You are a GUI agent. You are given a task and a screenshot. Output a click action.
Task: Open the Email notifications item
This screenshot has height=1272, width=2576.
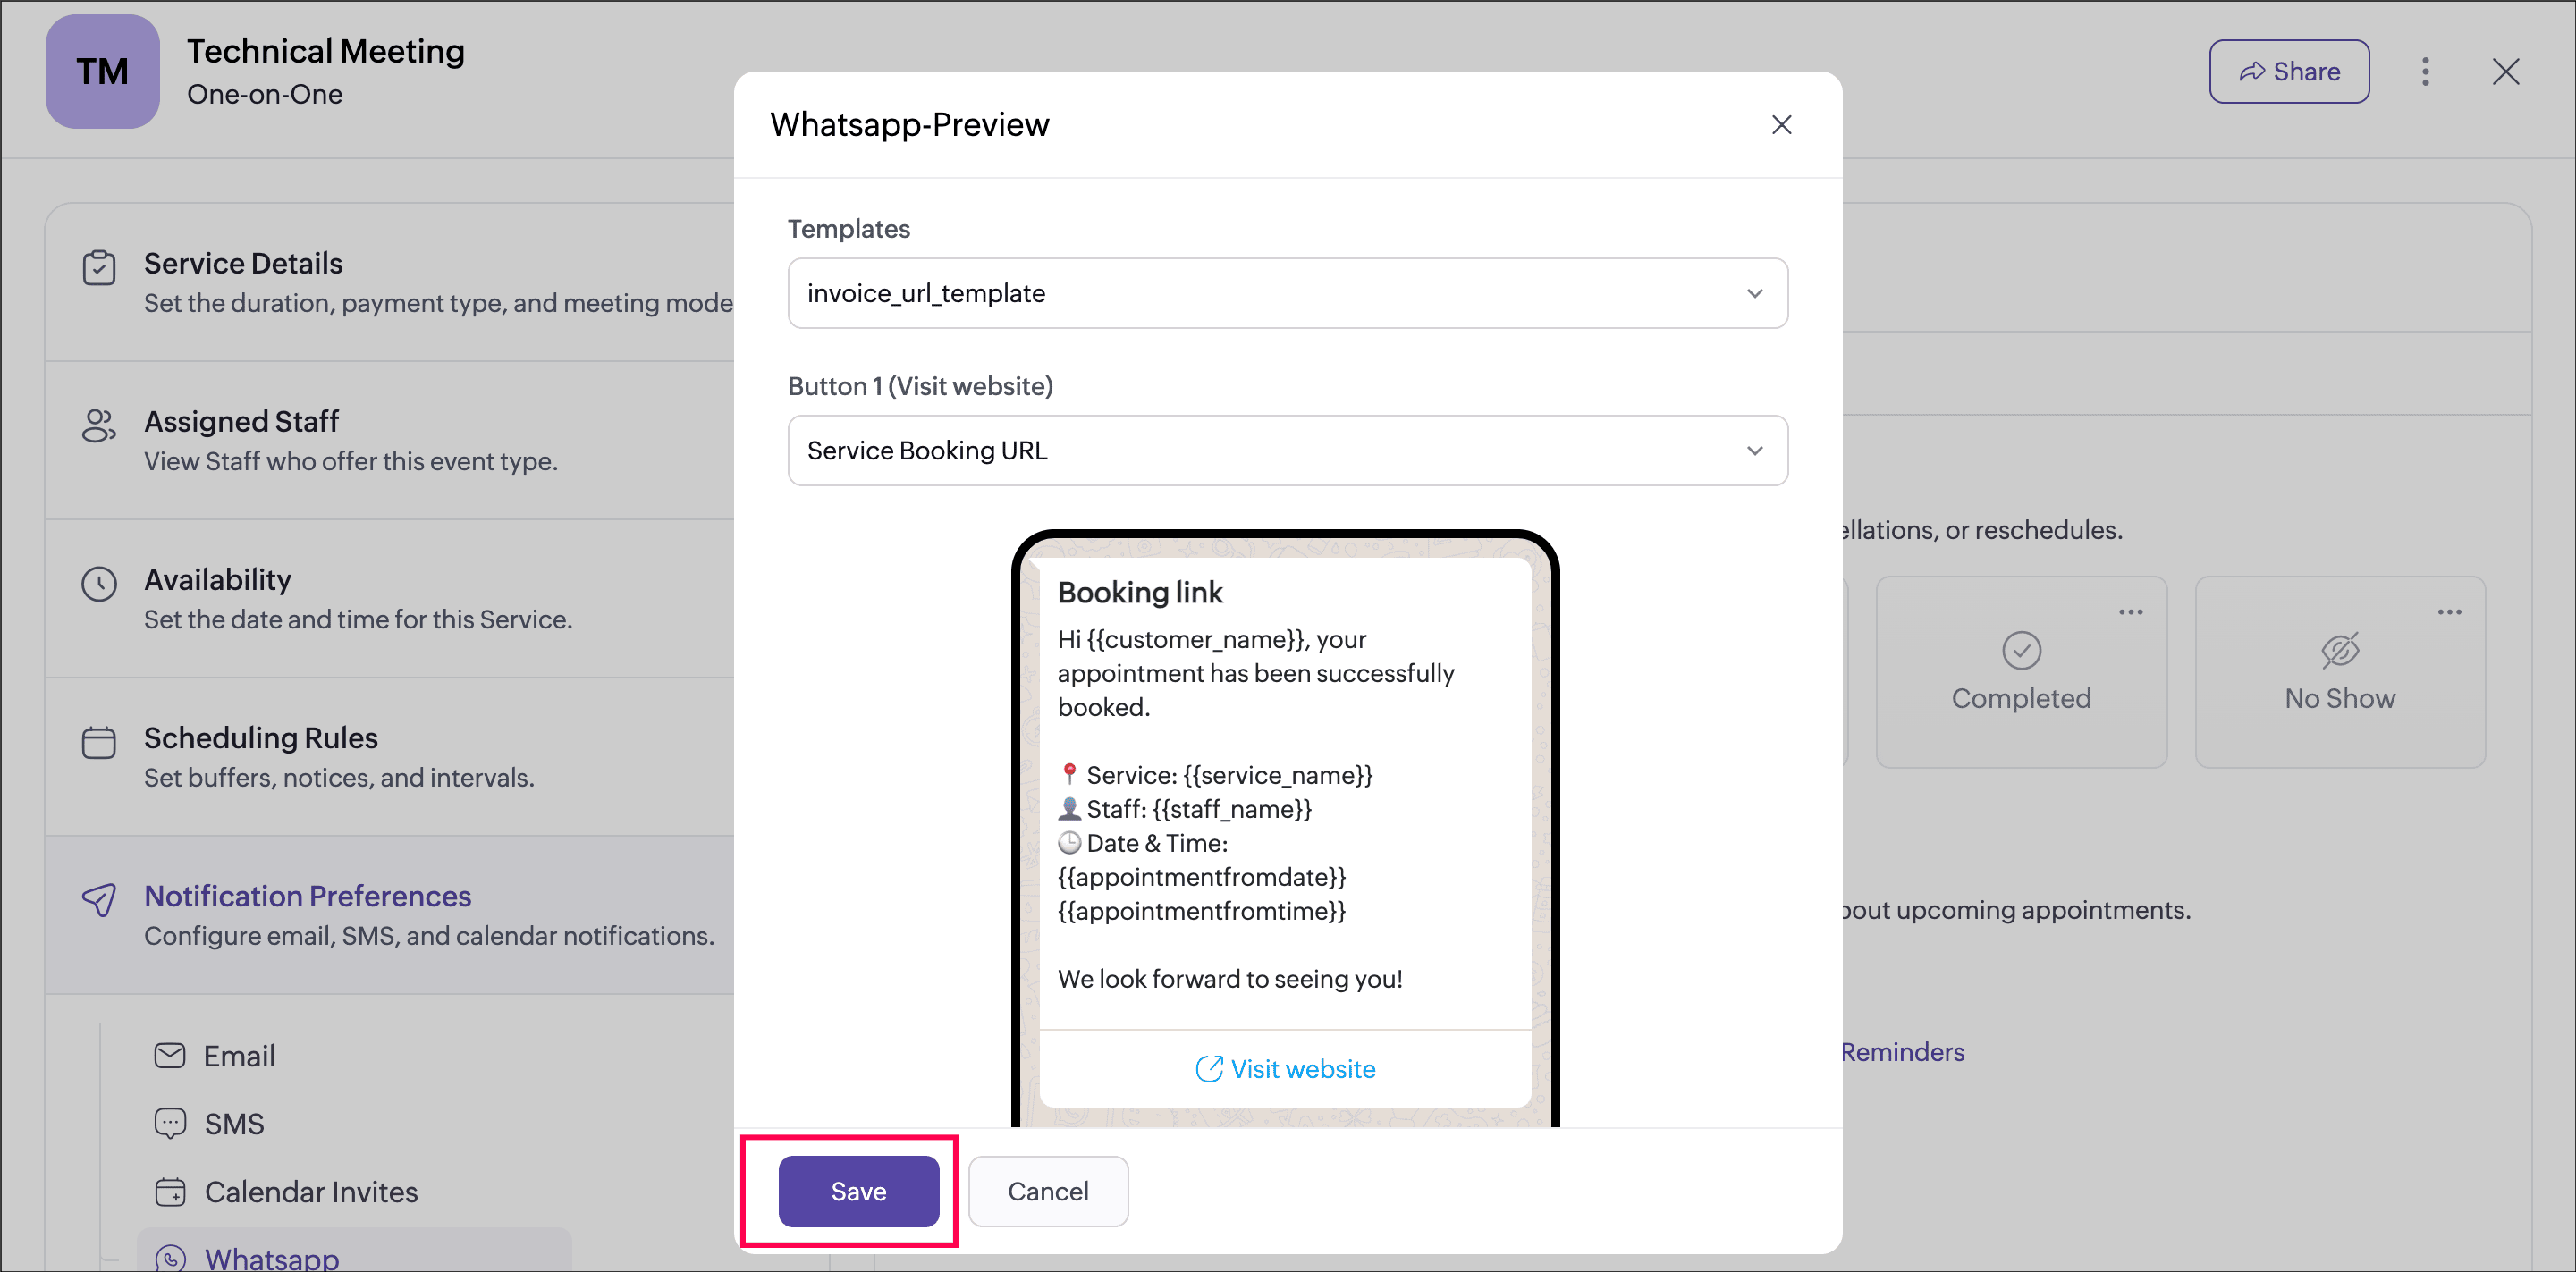[238, 1056]
